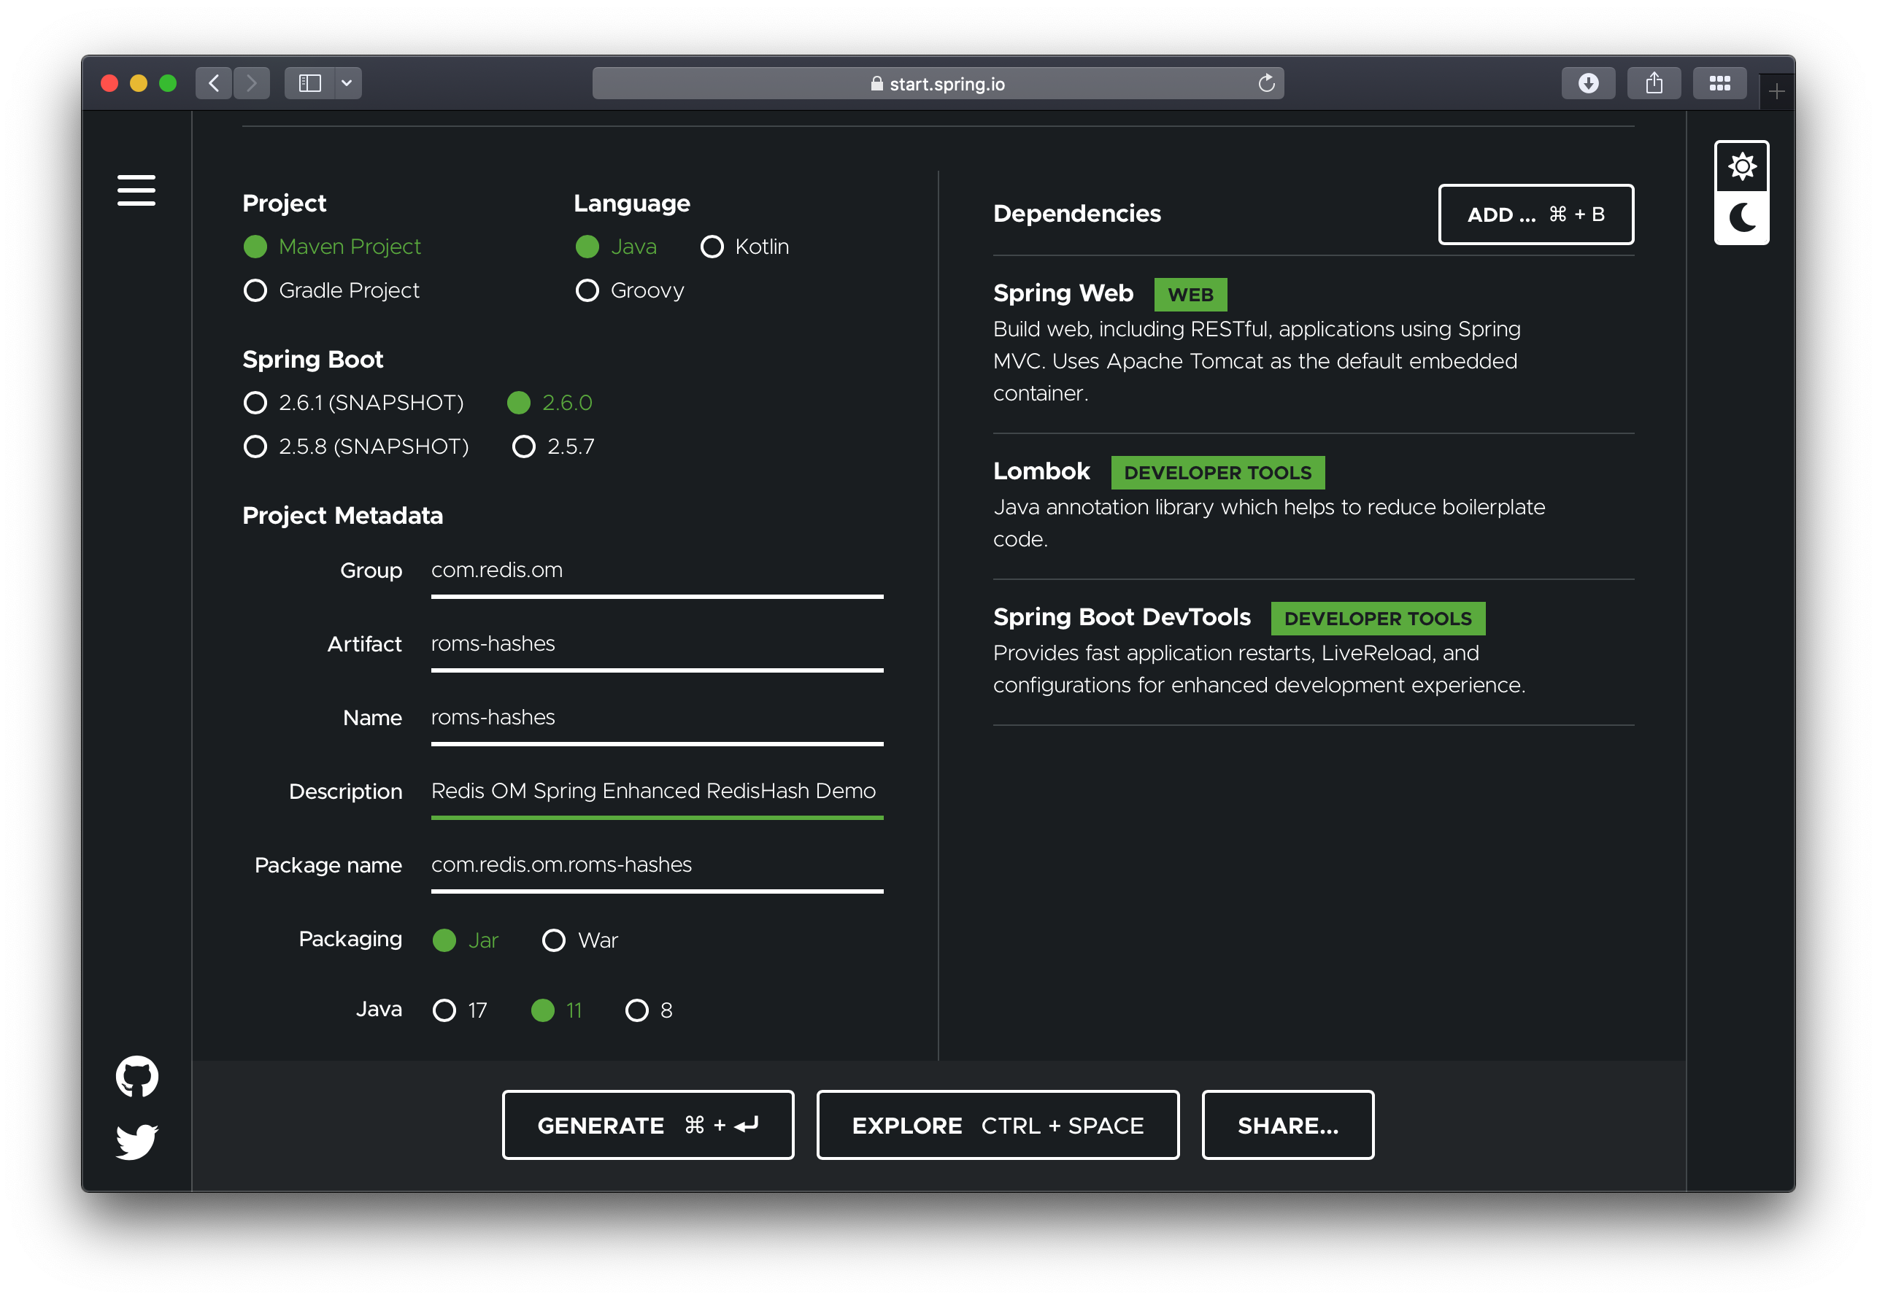The height and width of the screenshot is (1300, 1877).
Task: Click the Safari downloads icon
Action: click(x=1588, y=83)
